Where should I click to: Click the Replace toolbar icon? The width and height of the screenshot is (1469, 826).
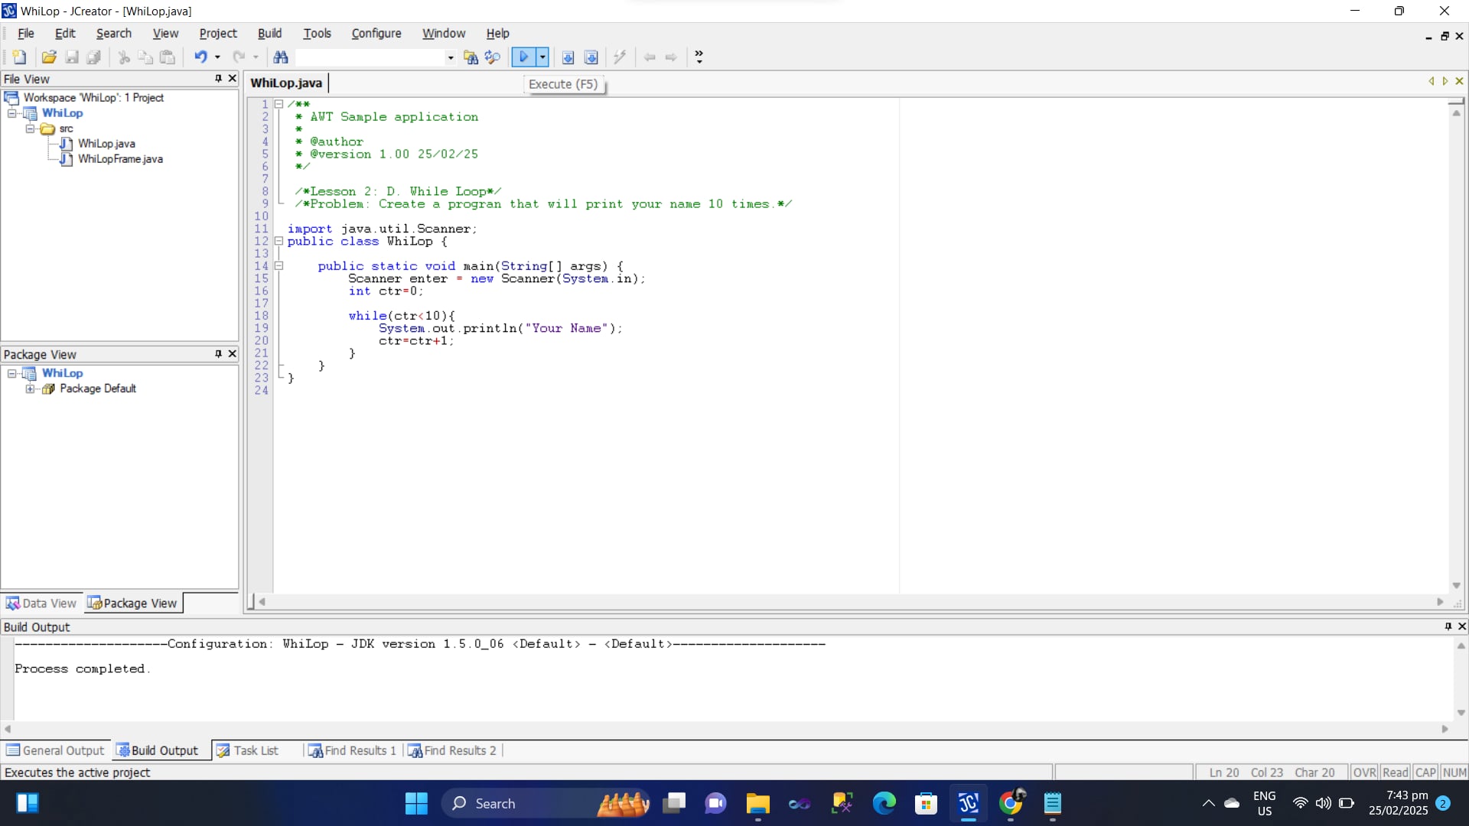click(x=493, y=57)
